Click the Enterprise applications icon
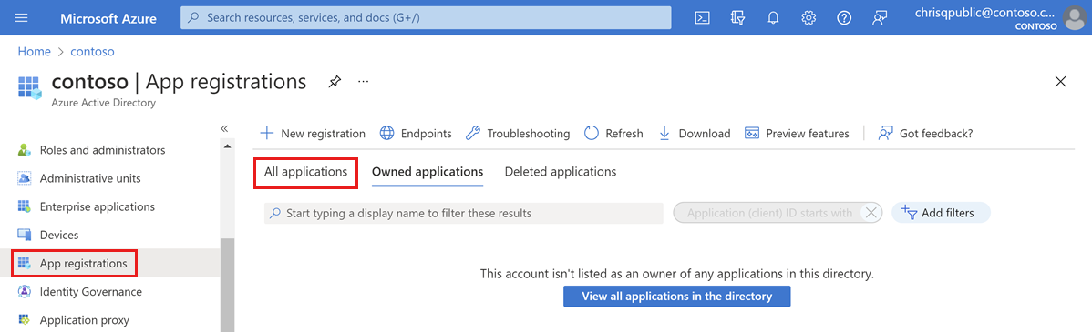The image size is (1092, 332). [25, 206]
